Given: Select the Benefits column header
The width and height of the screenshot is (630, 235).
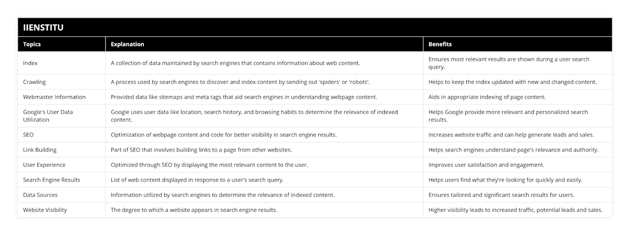Looking at the screenshot, I should 440,45.
